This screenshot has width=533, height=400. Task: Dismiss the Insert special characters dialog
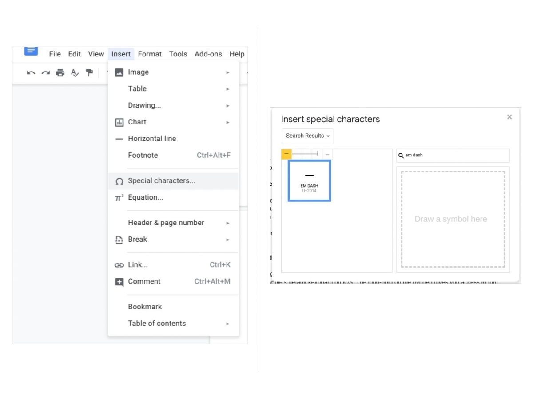[x=509, y=116]
